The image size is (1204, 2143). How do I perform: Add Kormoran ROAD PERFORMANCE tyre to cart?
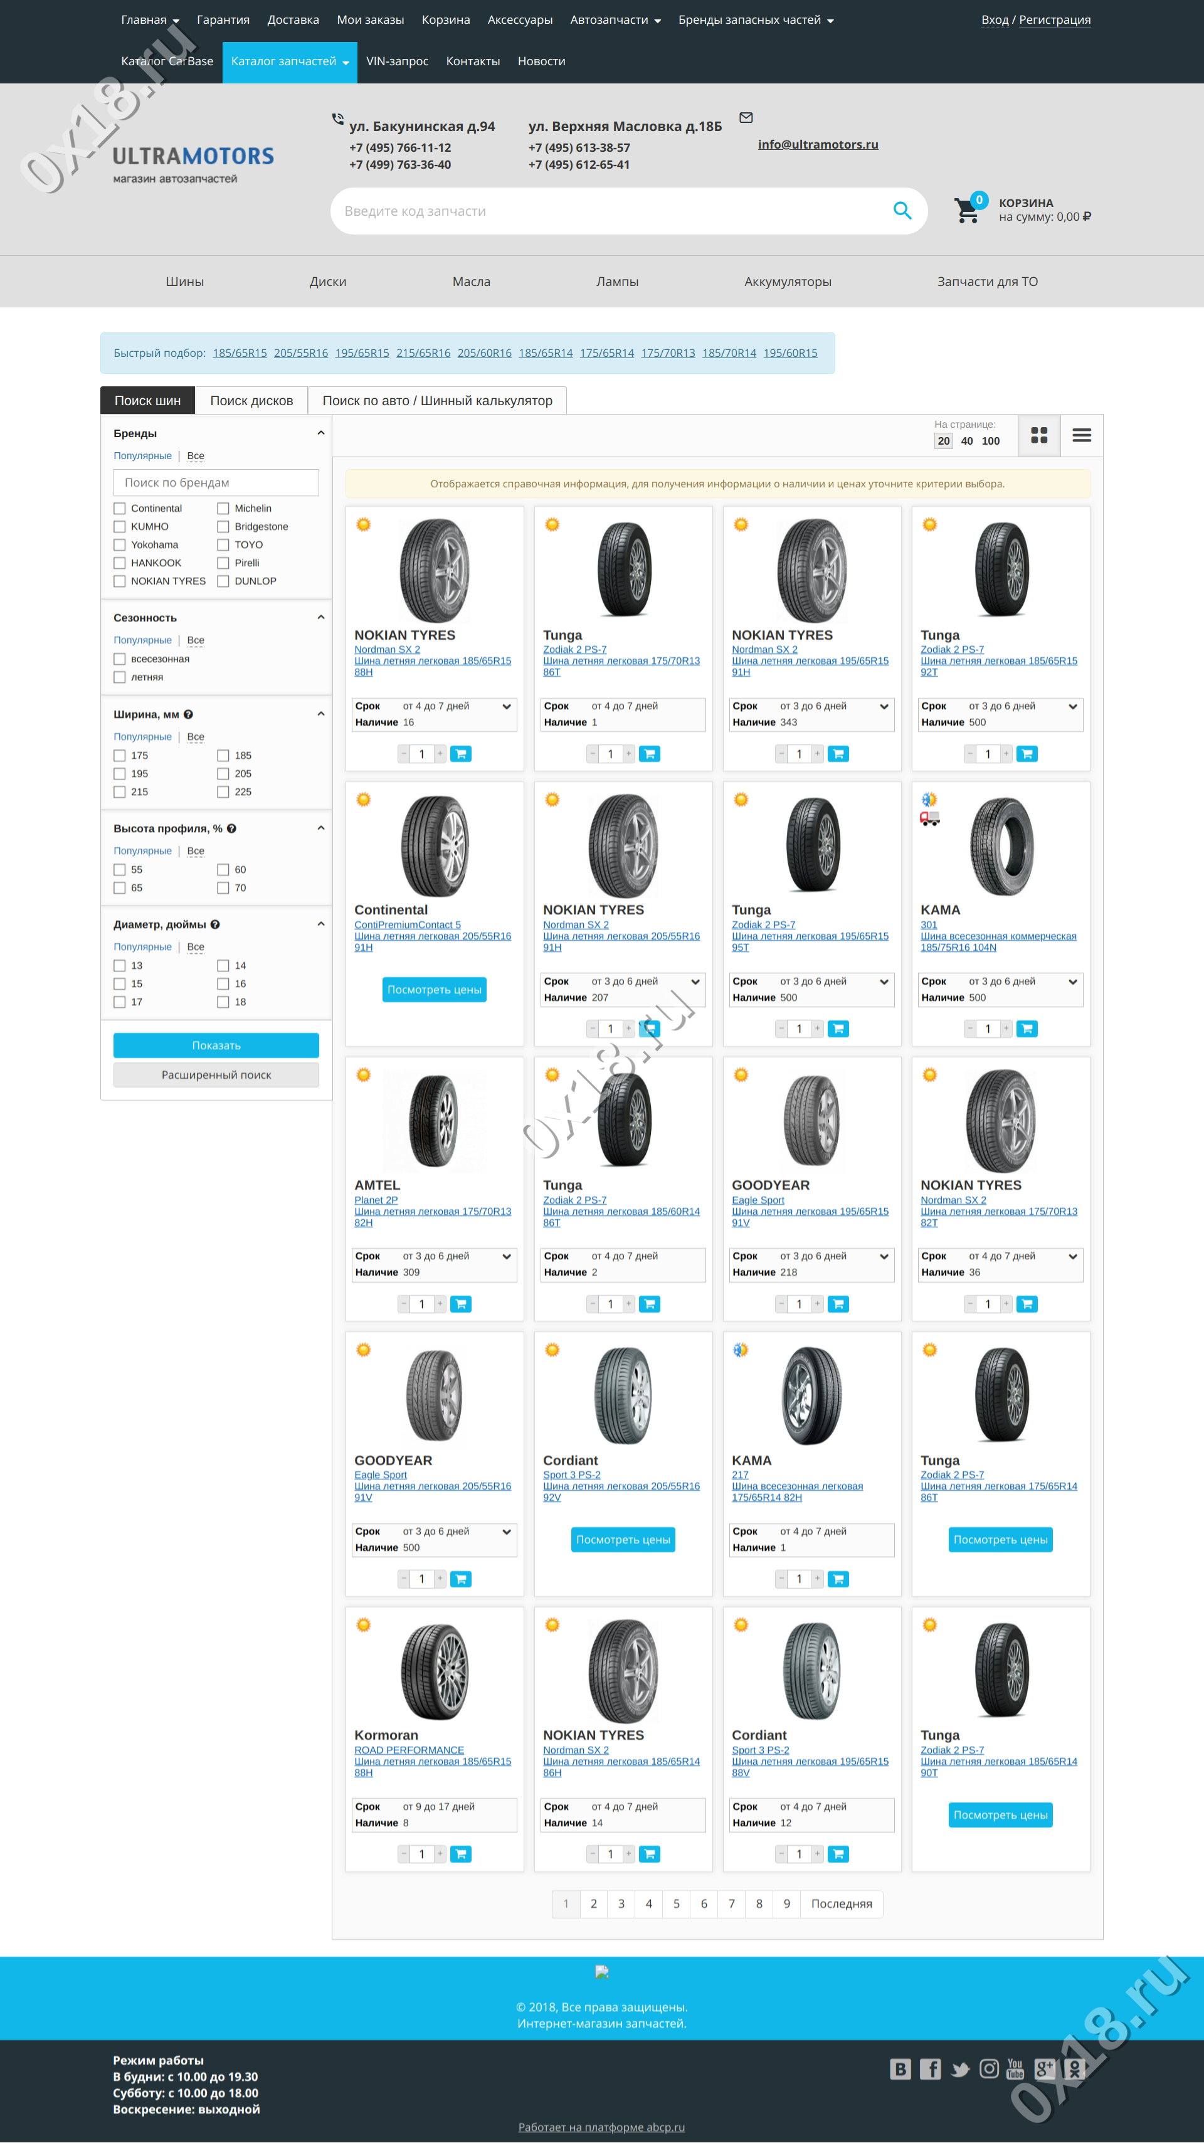460,1853
